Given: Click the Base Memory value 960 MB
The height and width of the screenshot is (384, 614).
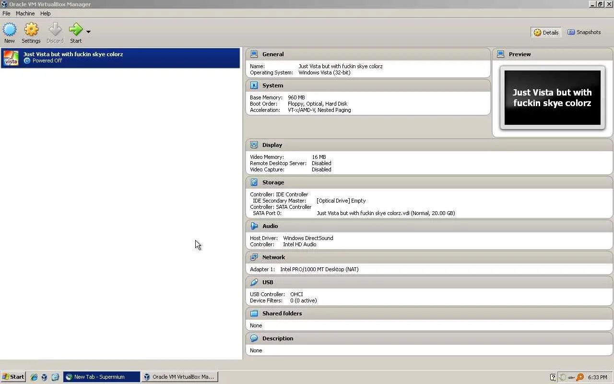Looking at the screenshot, I should tap(296, 97).
